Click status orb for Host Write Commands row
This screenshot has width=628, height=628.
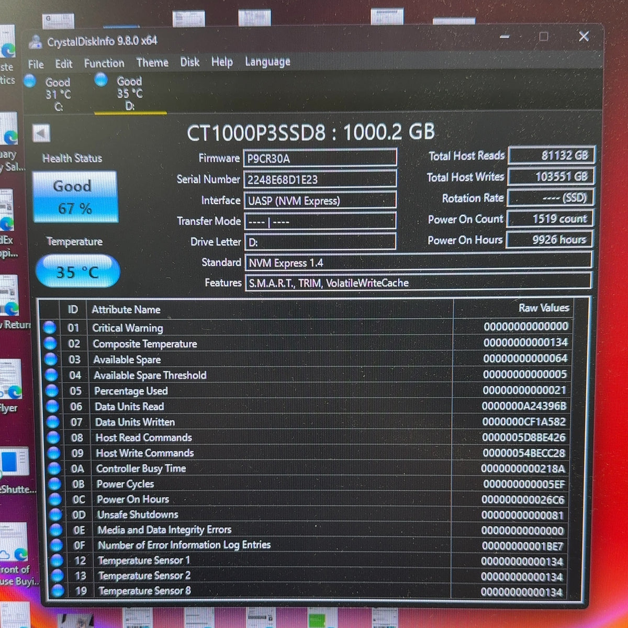(x=54, y=453)
